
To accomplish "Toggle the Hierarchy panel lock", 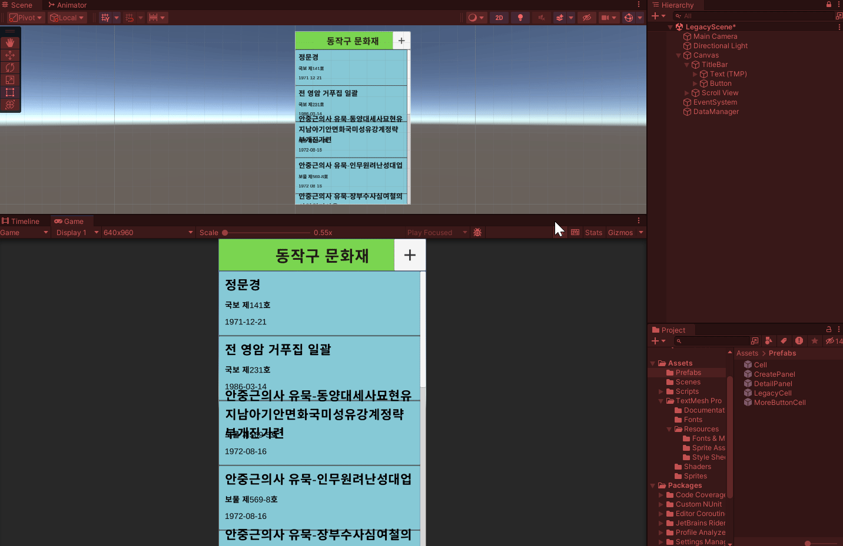I will tap(829, 5).
